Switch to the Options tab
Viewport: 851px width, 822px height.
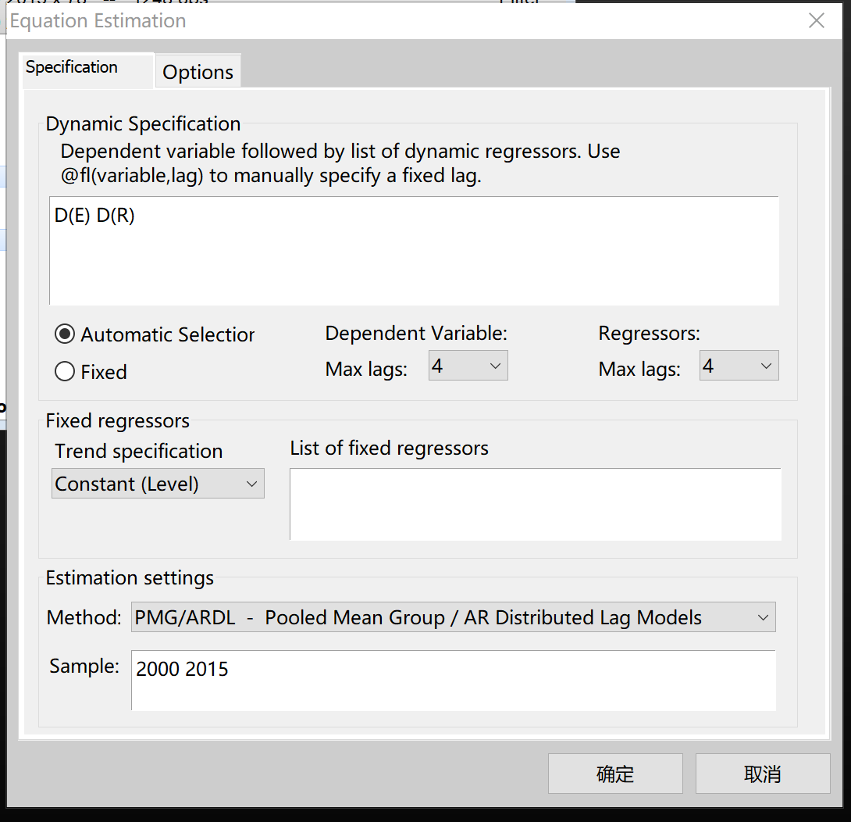198,72
